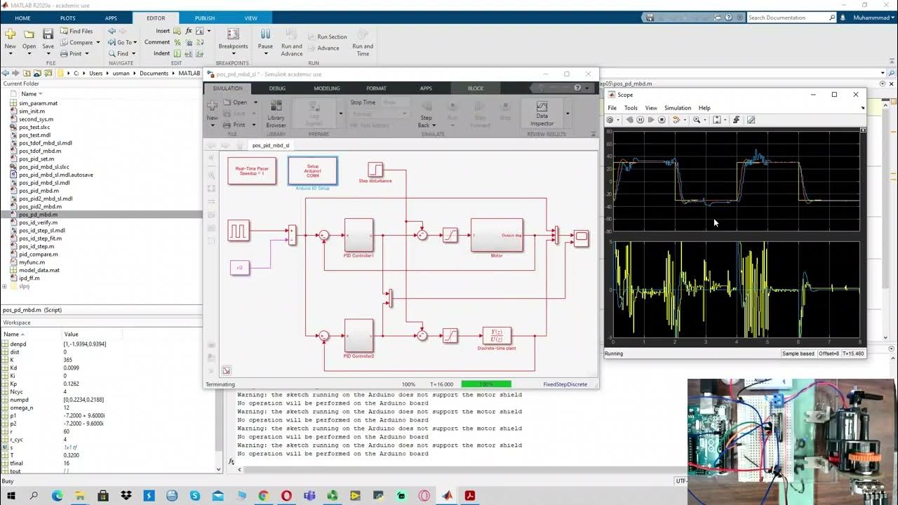Pause simulation from Scope toolbar
898x505 pixels.
tap(640, 120)
